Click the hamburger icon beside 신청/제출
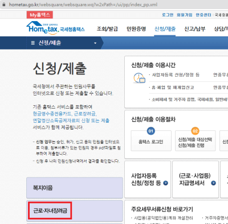 33,43
